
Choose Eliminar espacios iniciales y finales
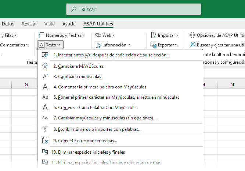[x=120, y=152]
